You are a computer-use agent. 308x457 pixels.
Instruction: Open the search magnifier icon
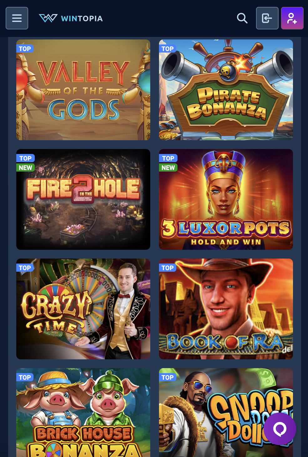[x=242, y=18]
